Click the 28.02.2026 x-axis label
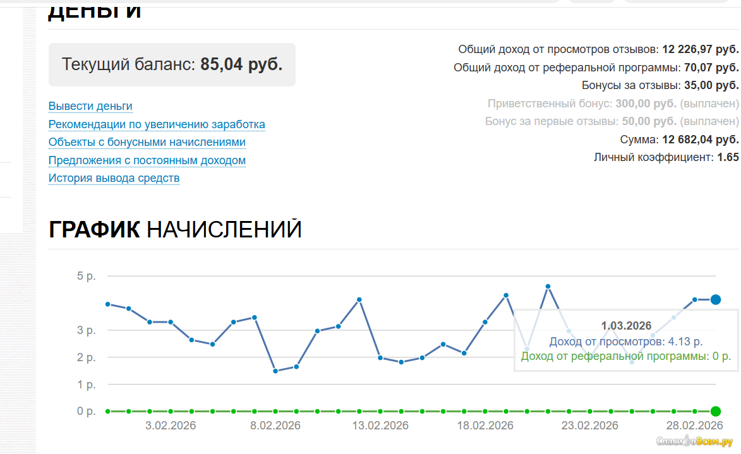Viewport: 741px width, 454px height. 694,426
